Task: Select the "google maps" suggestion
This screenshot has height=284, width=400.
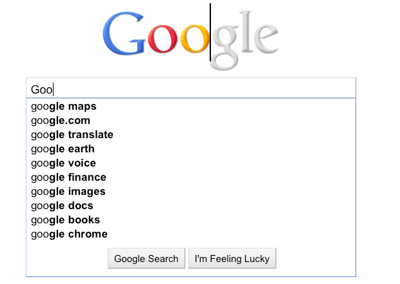Action: [x=64, y=107]
